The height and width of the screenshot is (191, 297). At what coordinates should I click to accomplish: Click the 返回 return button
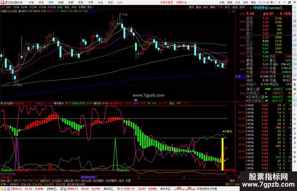coord(242,7)
